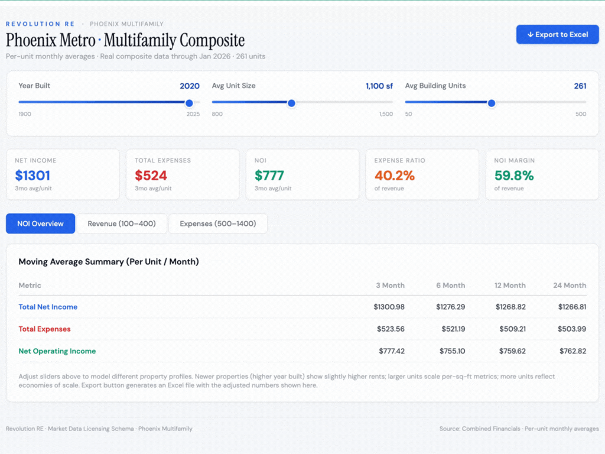Click the Export to Excel button
Screen dimensions: 605x454
point(557,34)
